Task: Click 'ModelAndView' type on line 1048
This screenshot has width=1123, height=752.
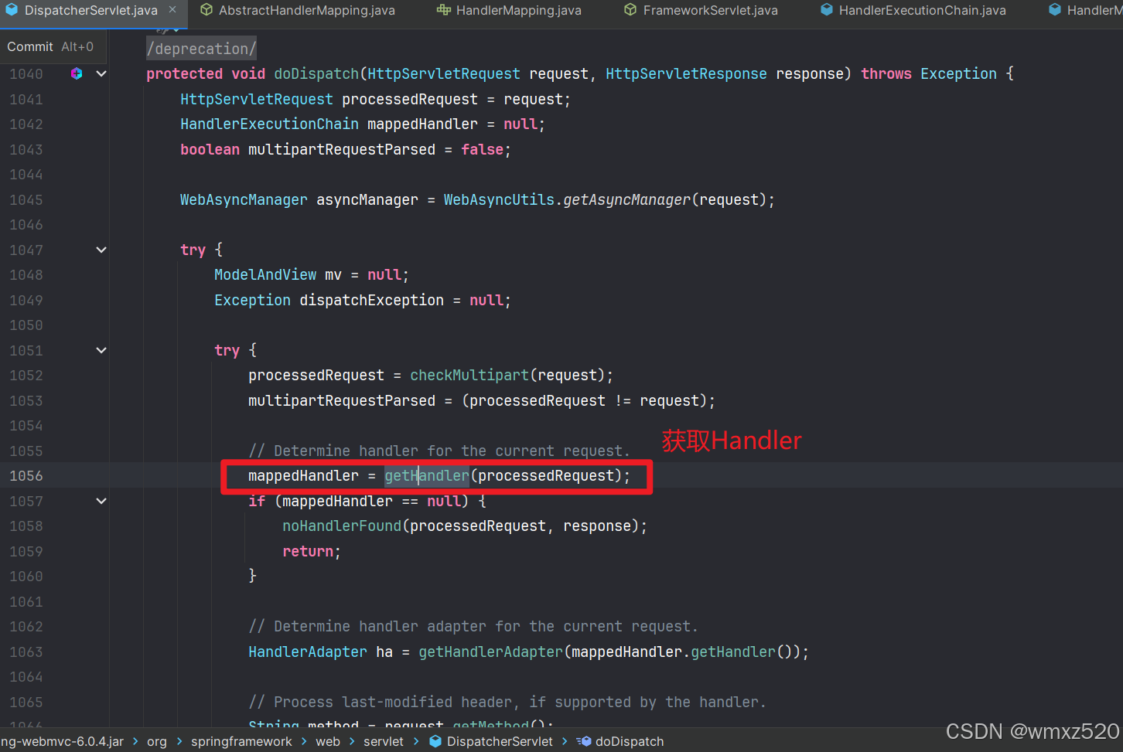Action: [x=265, y=274]
